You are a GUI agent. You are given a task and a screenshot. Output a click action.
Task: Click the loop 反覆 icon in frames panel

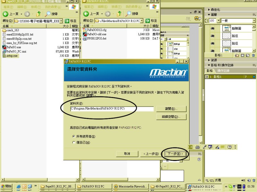[x=212, y=180]
